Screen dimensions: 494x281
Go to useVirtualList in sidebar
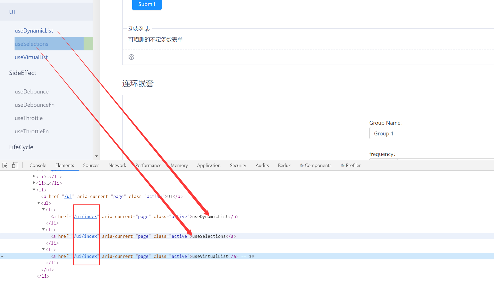click(x=31, y=57)
